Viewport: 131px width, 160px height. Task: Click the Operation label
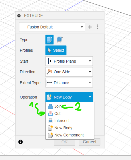click(28, 97)
